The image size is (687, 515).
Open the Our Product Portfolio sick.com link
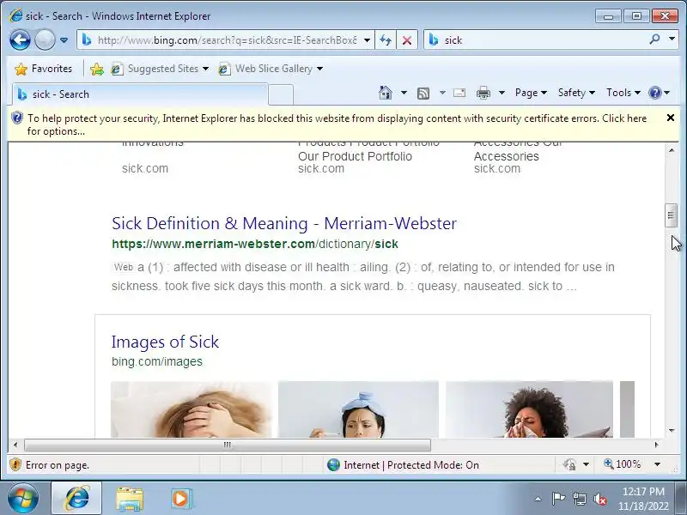point(355,156)
